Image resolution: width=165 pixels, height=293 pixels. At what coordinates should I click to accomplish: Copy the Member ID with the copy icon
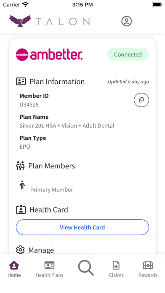pyautogui.click(x=141, y=100)
